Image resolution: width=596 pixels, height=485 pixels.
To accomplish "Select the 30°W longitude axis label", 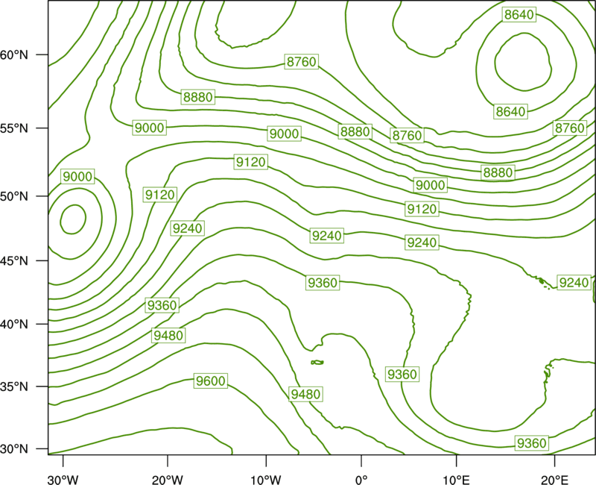I will click(x=63, y=480).
